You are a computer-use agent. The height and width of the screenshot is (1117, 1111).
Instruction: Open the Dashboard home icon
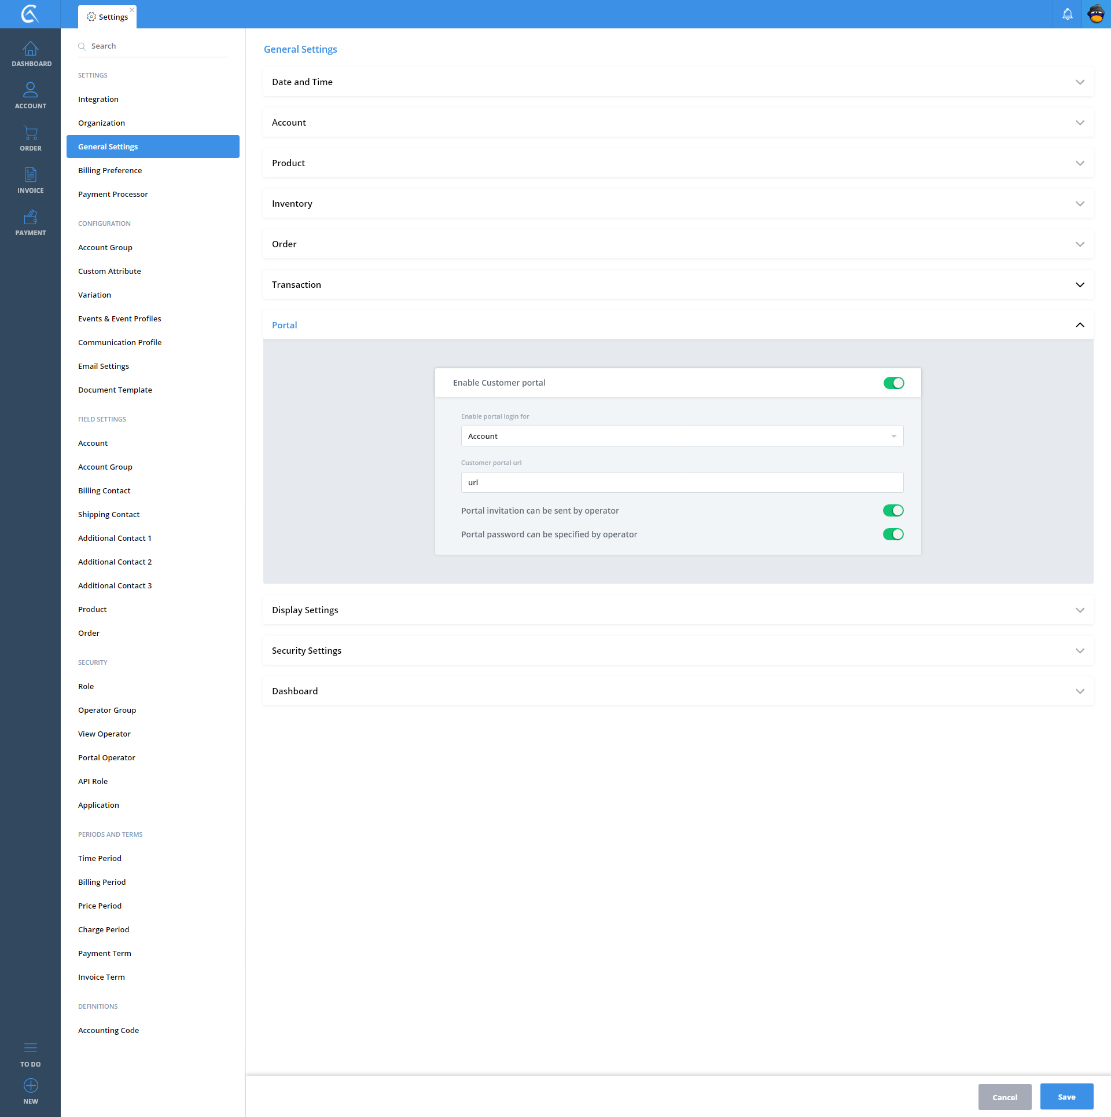[x=30, y=50]
